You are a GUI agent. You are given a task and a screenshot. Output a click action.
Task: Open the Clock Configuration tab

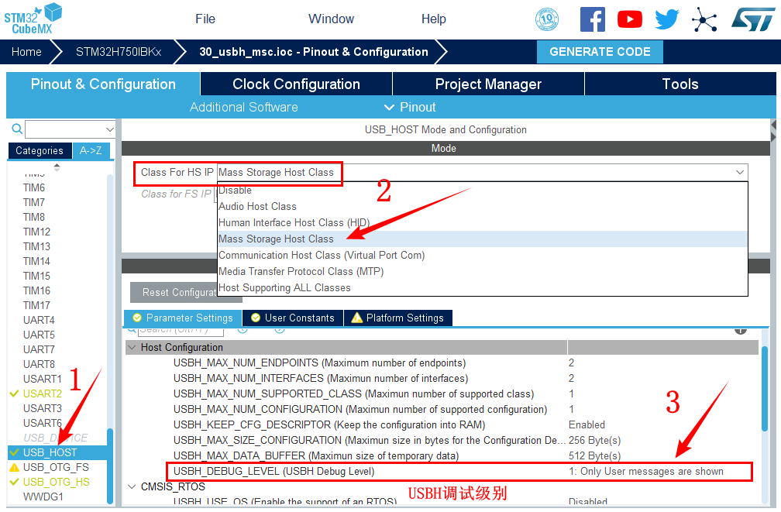[296, 84]
